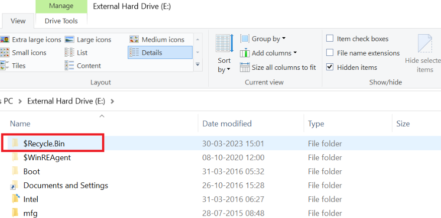
Task: Select Medium icons layout
Action: (157, 40)
